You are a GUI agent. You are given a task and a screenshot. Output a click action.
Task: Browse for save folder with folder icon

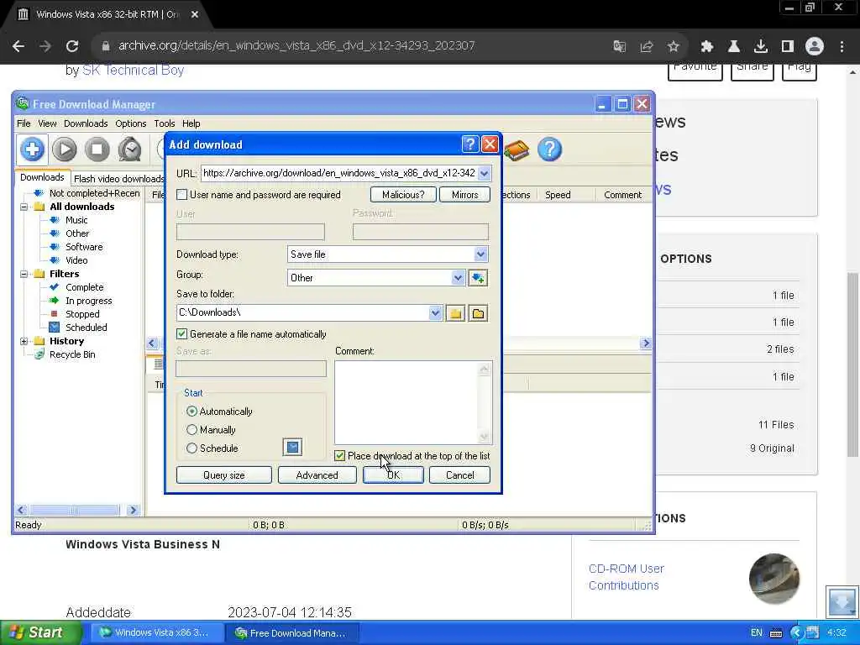point(455,313)
